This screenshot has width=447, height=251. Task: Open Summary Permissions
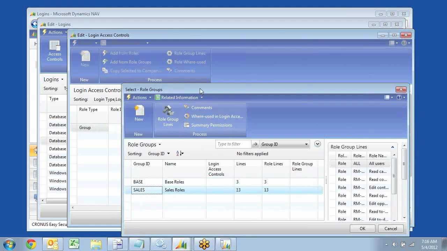pyautogui.click(x=208, y=125)
